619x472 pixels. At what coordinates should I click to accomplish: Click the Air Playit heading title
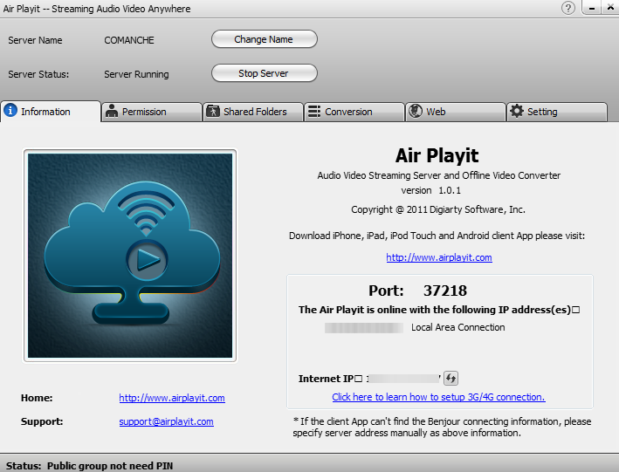coord(437,155)
